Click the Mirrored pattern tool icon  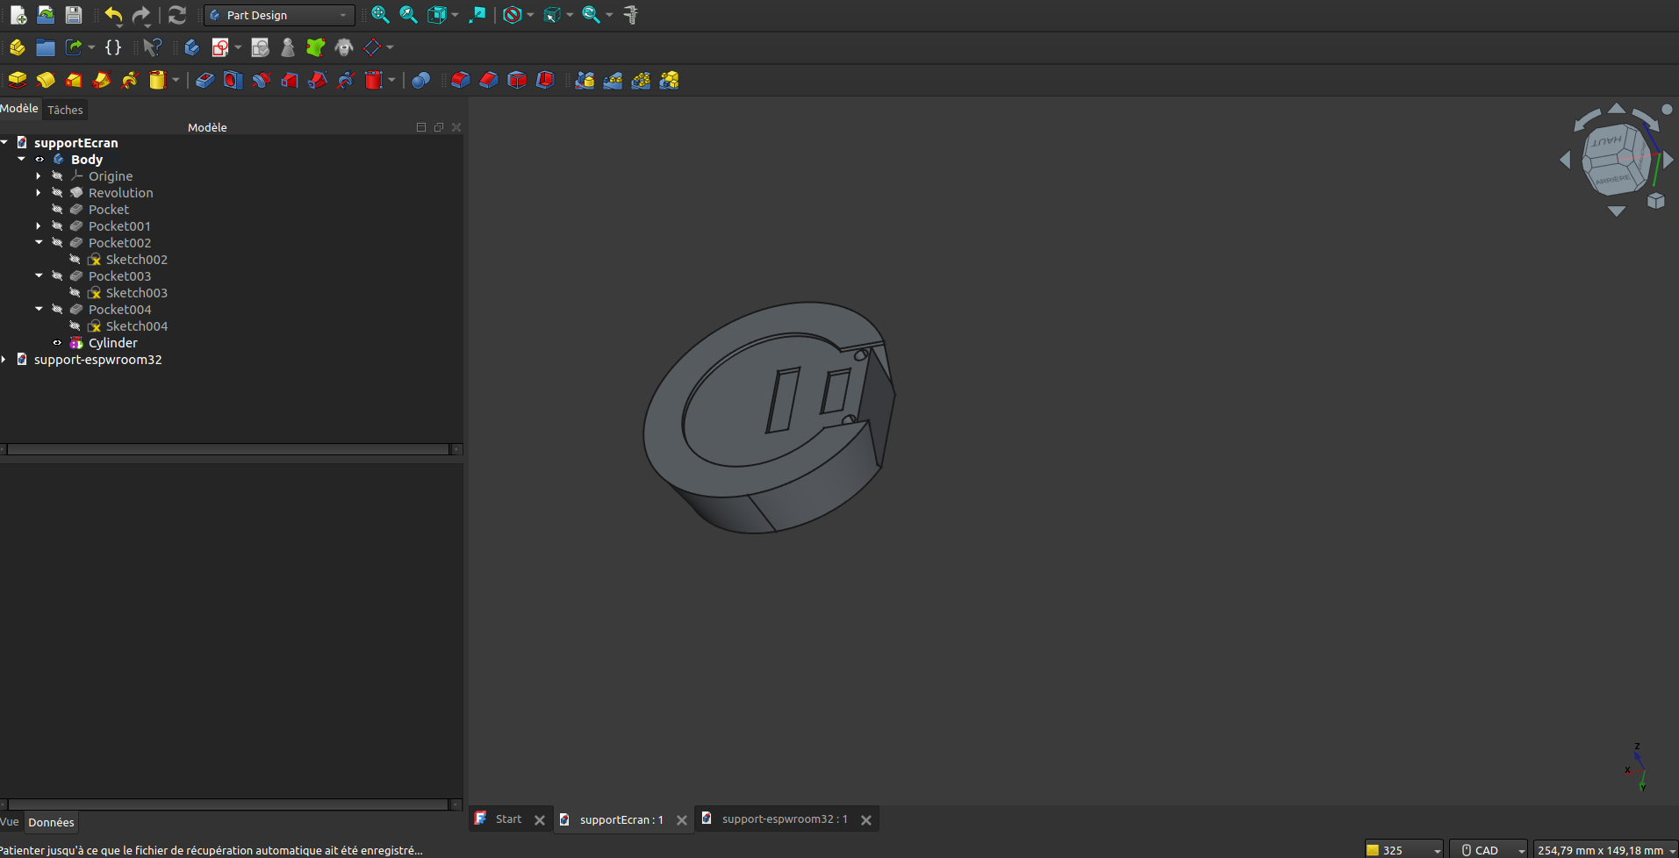coord(585,81)
